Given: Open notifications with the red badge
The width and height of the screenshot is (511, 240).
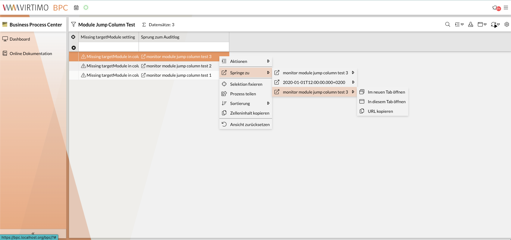Looking at the screenshot, I should [496, 8].
